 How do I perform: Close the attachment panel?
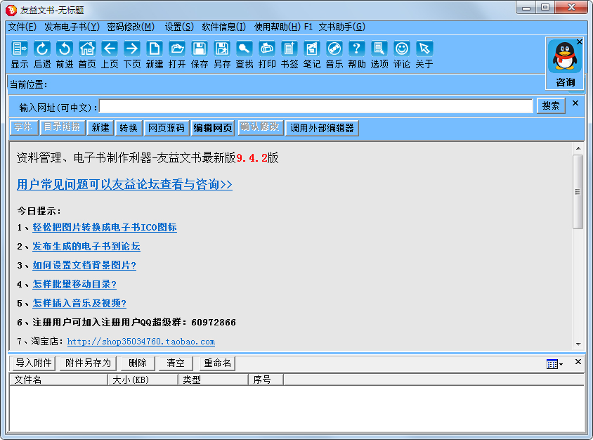(x=578, y=362)
